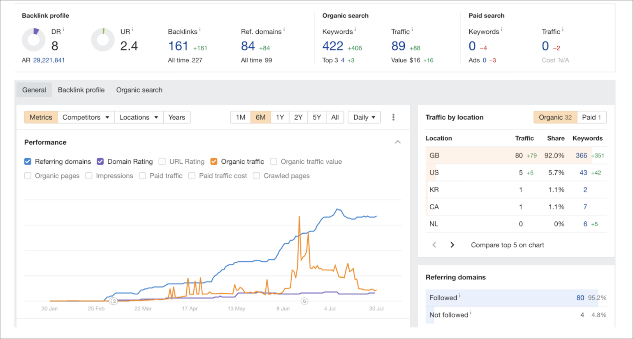The height and width of the screenshot is (339, 633).
Task: Click the Google update marker on timeline
Action: click(x=304, y=301)
